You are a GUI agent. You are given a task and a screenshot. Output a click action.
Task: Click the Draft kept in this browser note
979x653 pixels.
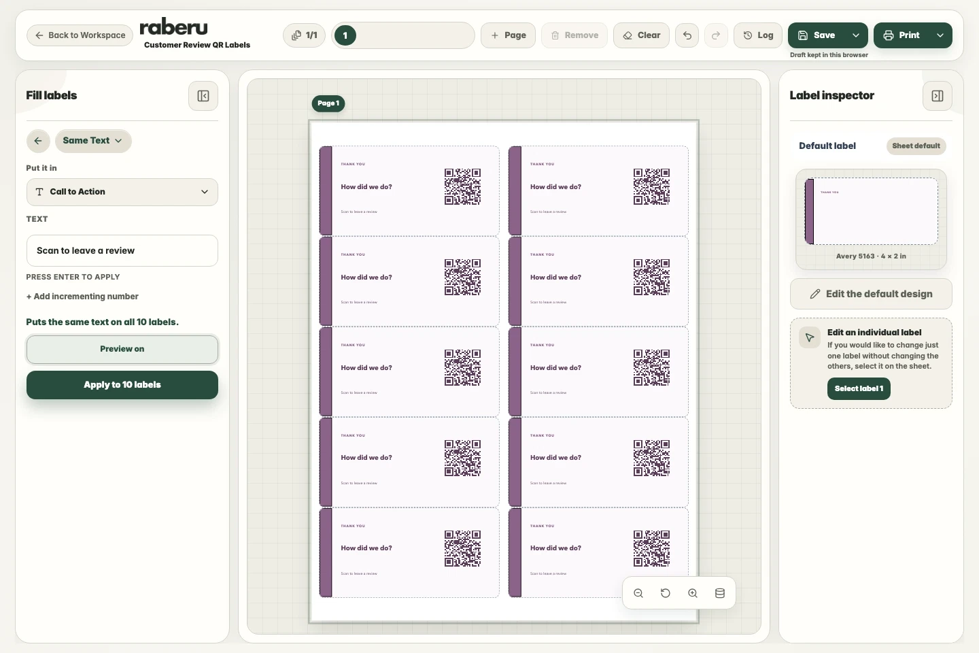(829, 55)
